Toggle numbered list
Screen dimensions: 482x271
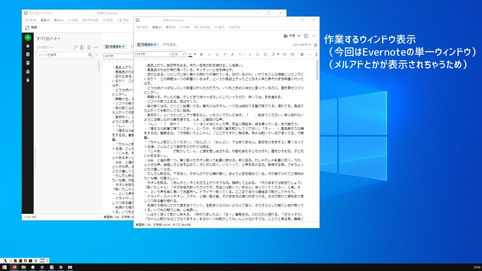pyautogui.click(x=257, y=54)
